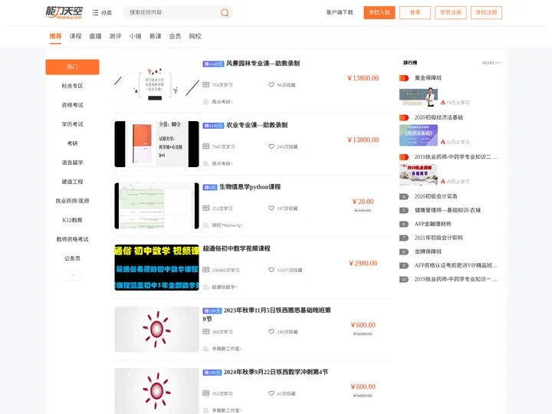Click the heart icon for 2023年秋季铁西雅思 course
This screenshot has height=414, width=552.
[271, 332]
